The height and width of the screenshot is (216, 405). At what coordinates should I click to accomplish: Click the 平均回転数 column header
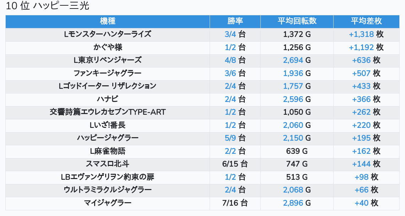tap(297, 21)
